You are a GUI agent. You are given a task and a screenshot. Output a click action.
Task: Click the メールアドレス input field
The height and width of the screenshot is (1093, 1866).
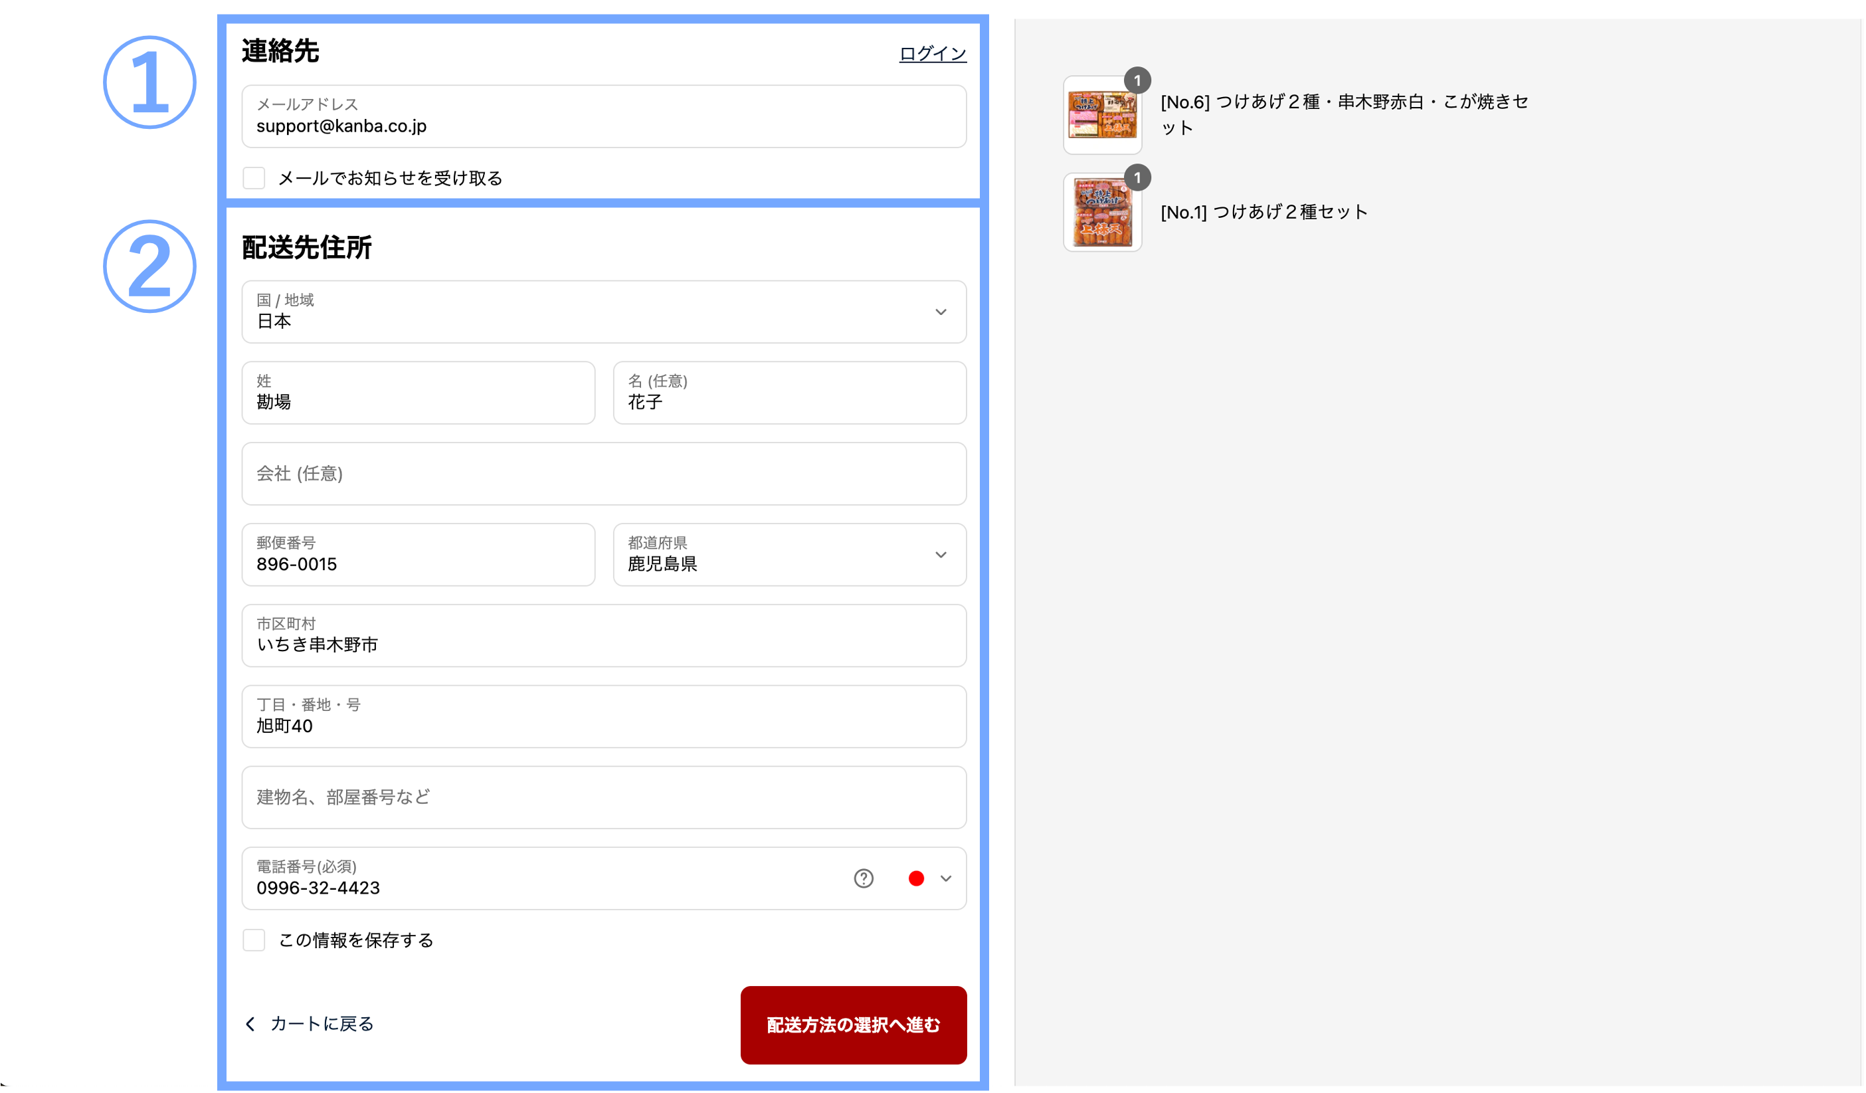tap(603, 117)
